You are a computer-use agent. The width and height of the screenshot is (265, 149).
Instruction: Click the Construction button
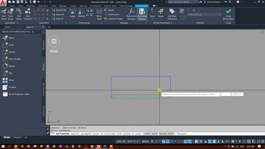tap(112, 14)
